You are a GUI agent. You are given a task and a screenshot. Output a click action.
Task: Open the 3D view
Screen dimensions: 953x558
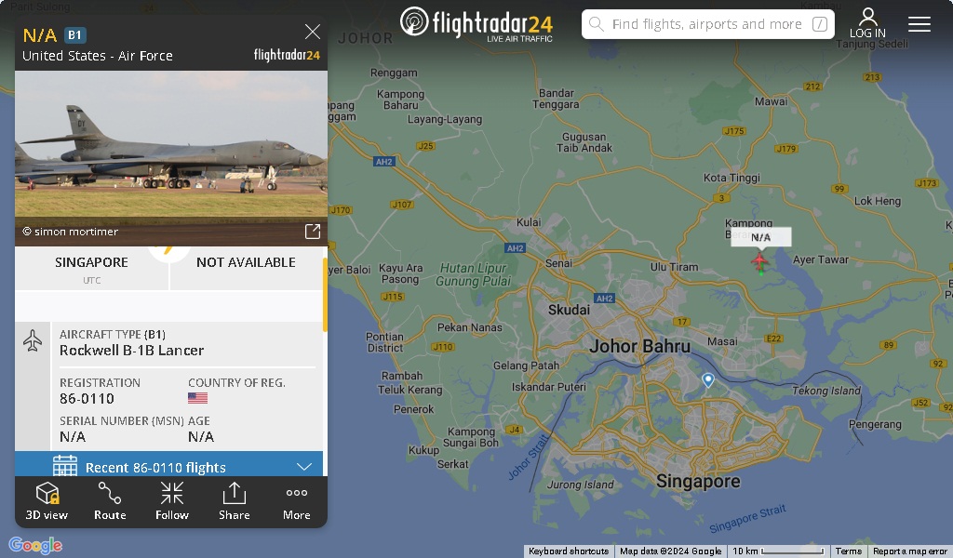(x=47, y=501)
